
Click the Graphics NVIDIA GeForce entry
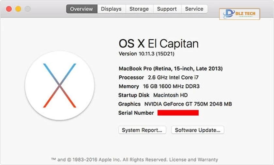point(175,104)
